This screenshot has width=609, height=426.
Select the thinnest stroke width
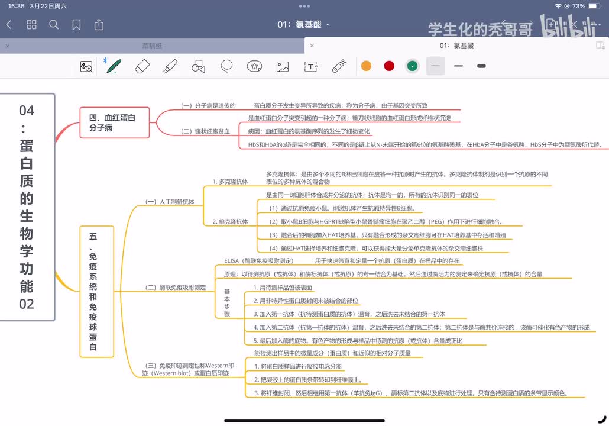(x=435, y=66)
